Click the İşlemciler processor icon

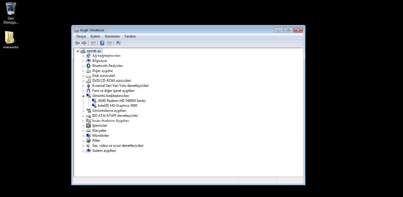88,126
